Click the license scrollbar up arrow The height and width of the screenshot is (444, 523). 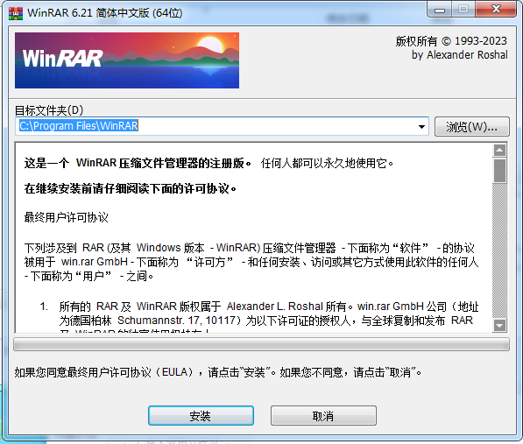(499, 151)
